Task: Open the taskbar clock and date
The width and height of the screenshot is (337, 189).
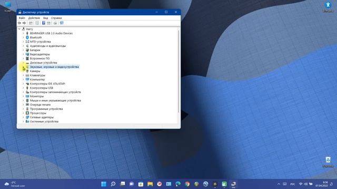Action: click(x=322, y=184)
